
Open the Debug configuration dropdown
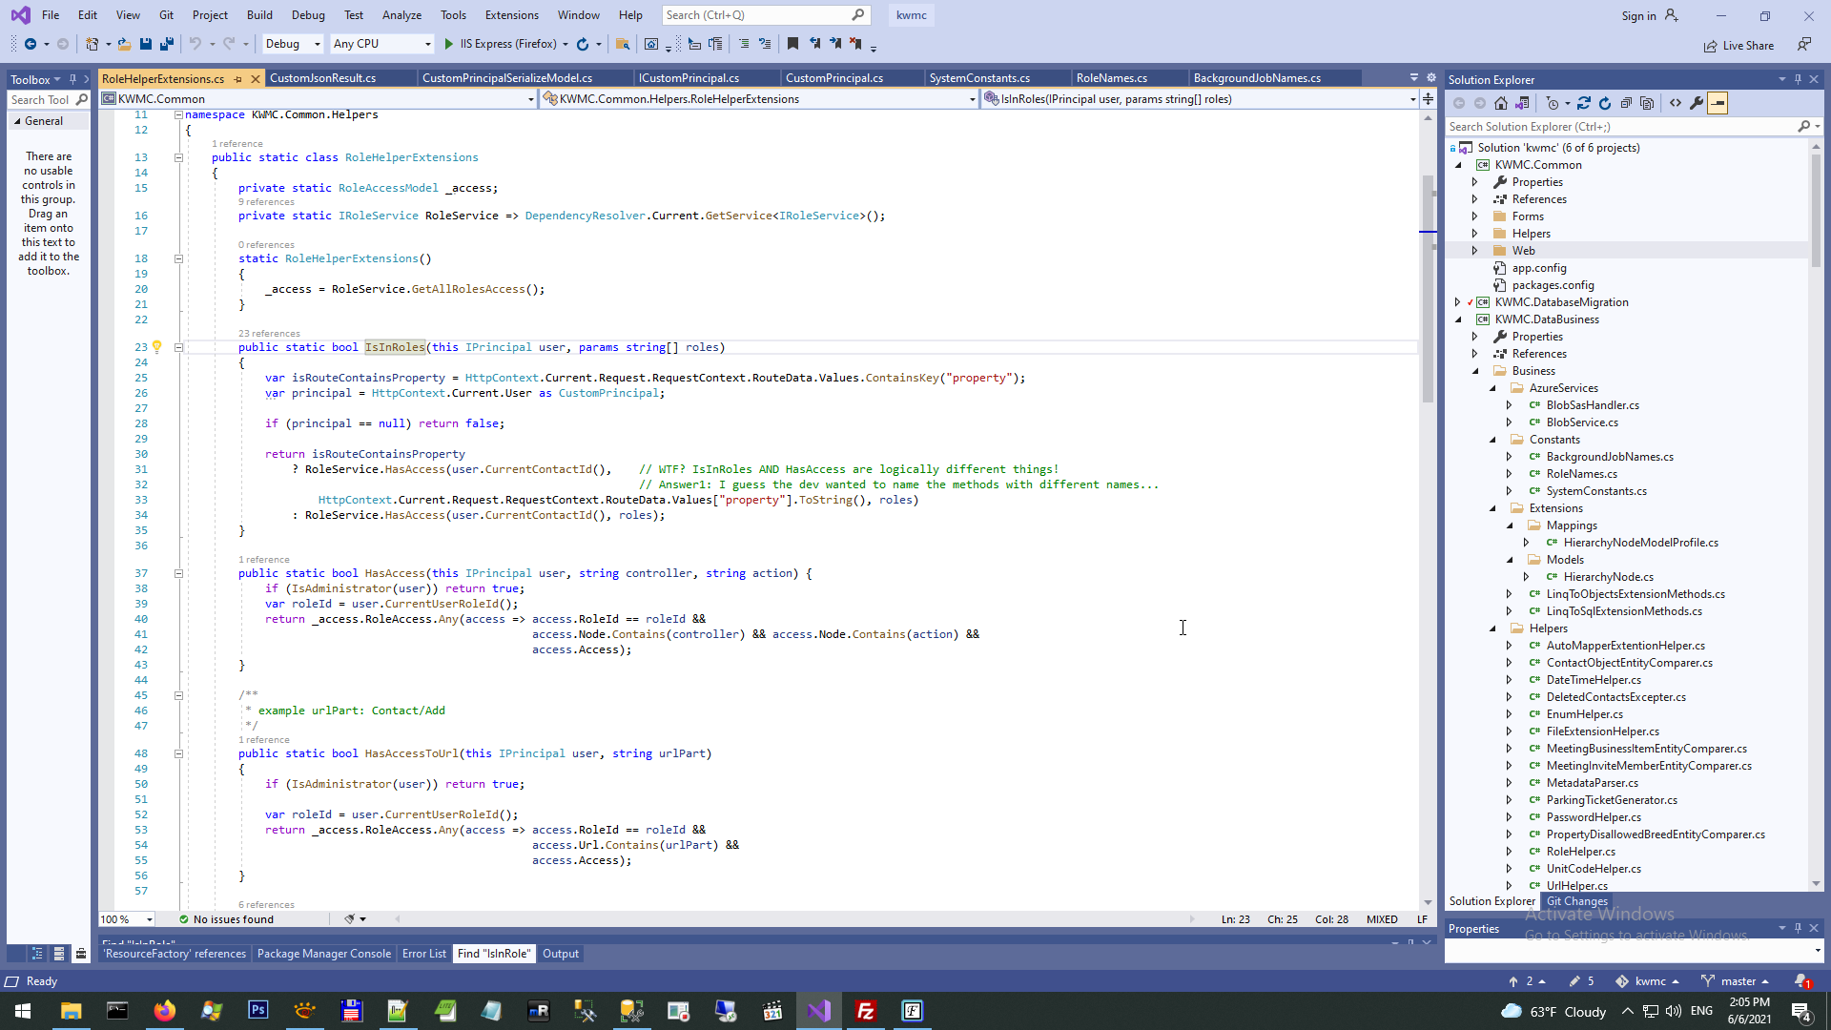coord(317,44)
